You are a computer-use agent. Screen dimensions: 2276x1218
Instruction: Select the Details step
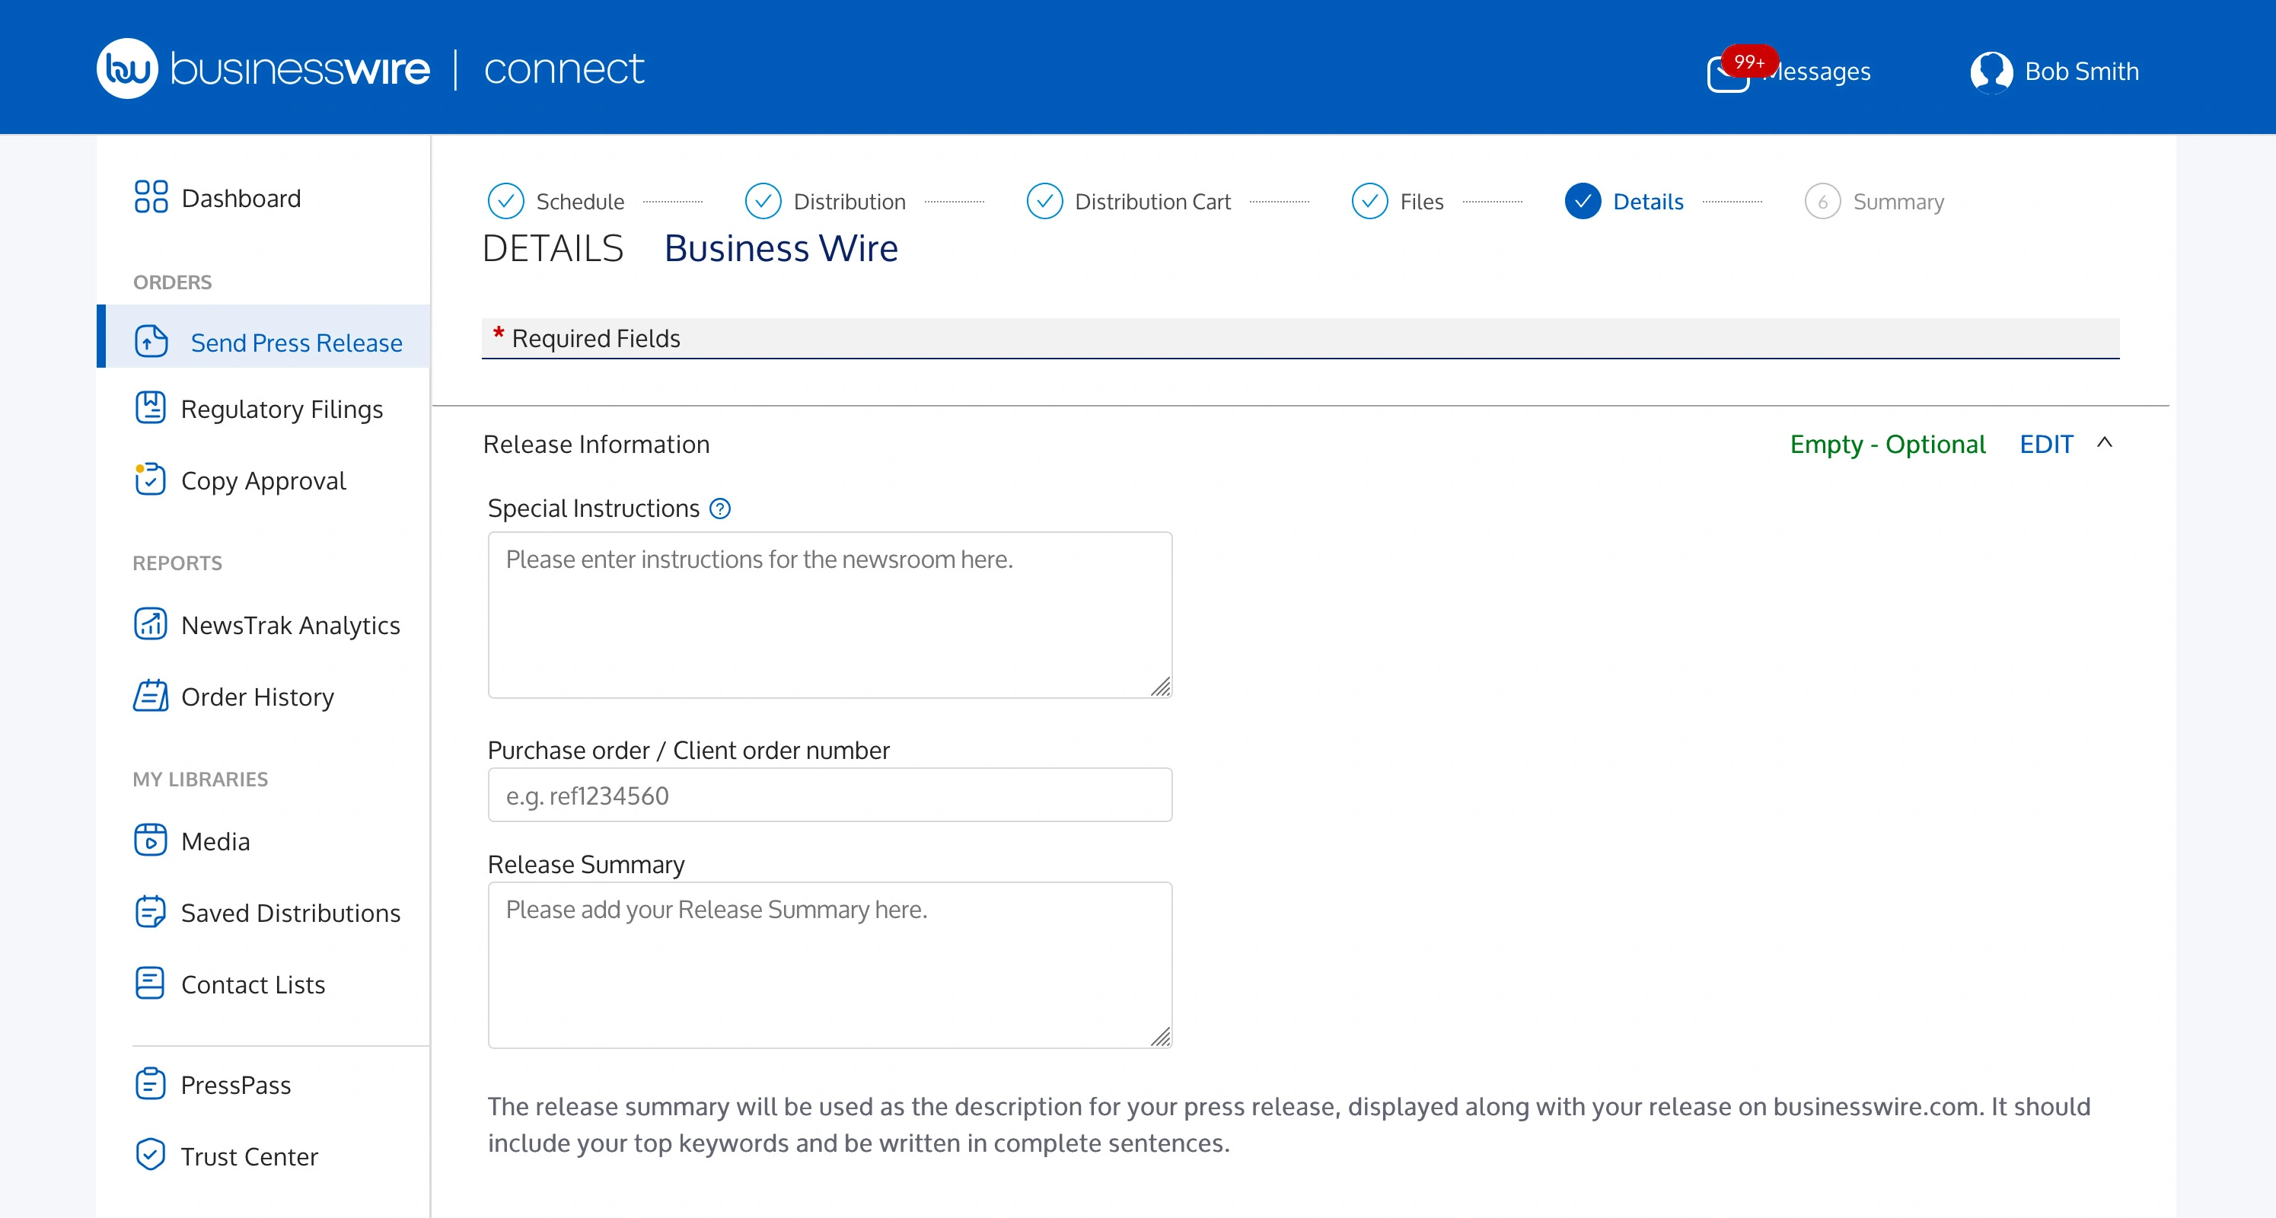(1624, 201)
